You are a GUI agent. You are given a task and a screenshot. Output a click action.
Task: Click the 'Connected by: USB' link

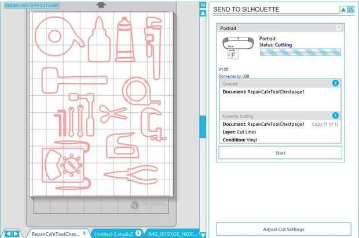tap(234, 76)
